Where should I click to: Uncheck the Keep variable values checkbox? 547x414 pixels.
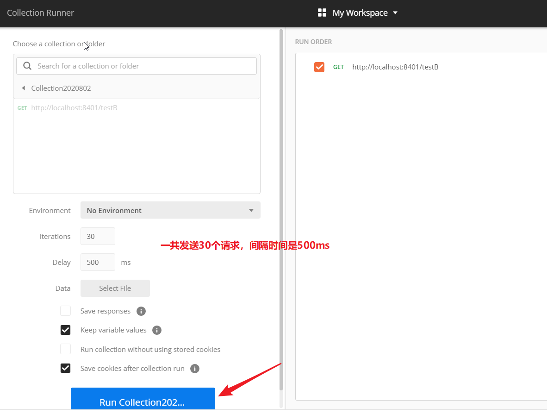tap(66, 330)
